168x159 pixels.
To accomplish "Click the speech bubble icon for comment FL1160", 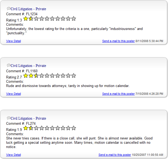I will click(9, 65).
